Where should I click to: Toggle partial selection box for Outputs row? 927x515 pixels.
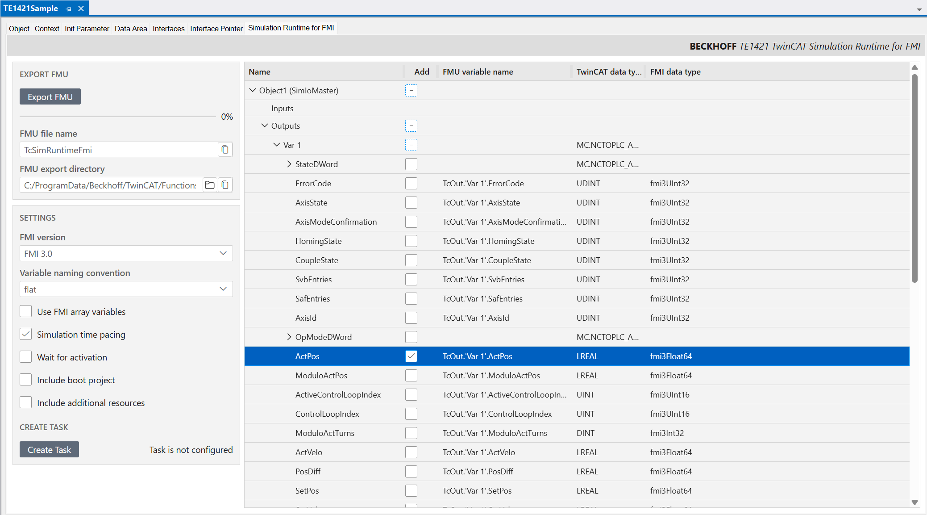pos(411,126)
